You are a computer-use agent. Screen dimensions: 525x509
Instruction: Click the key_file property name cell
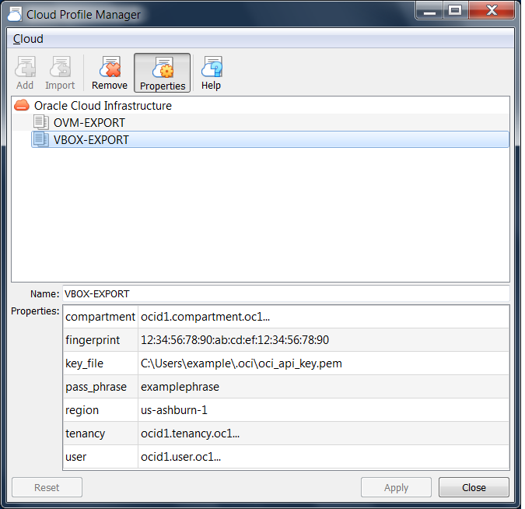[100, 363]
